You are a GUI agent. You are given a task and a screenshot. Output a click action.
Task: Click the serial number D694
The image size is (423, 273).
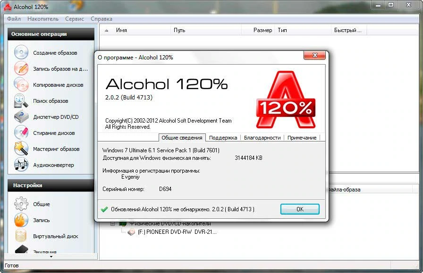pyautogui.click(x=165, y=189)
